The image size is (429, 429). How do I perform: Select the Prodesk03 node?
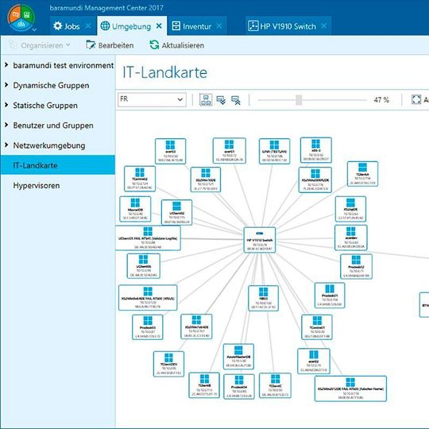148,327
